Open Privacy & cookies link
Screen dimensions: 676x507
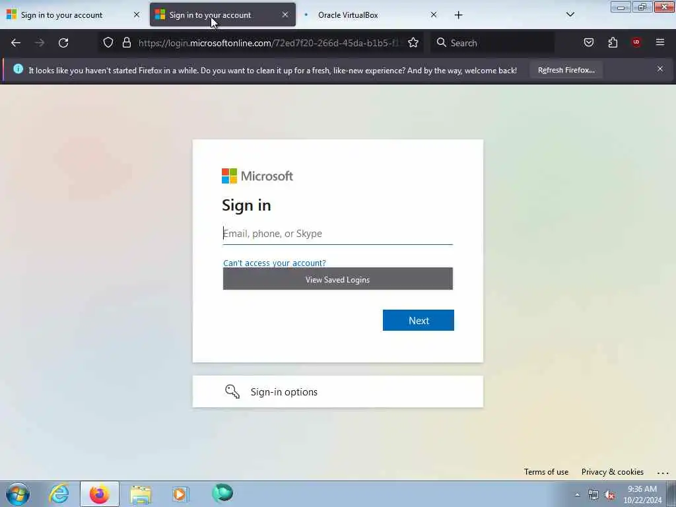[x=612, y=471]
